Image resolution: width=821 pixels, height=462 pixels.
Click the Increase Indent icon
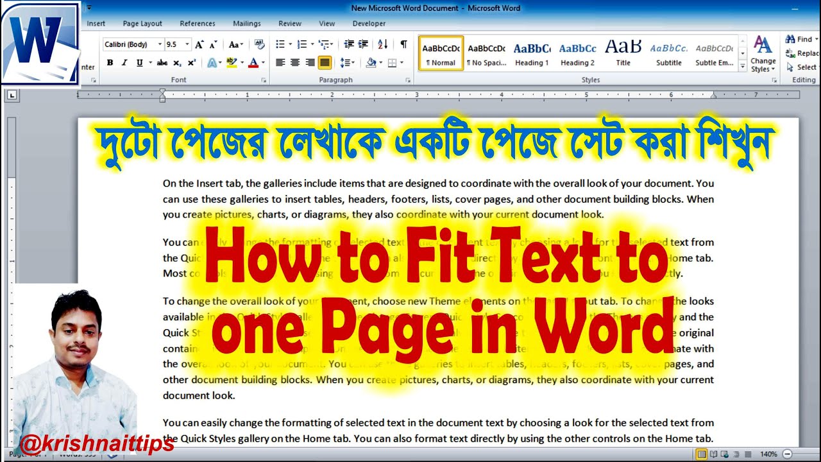pos(363,44)
